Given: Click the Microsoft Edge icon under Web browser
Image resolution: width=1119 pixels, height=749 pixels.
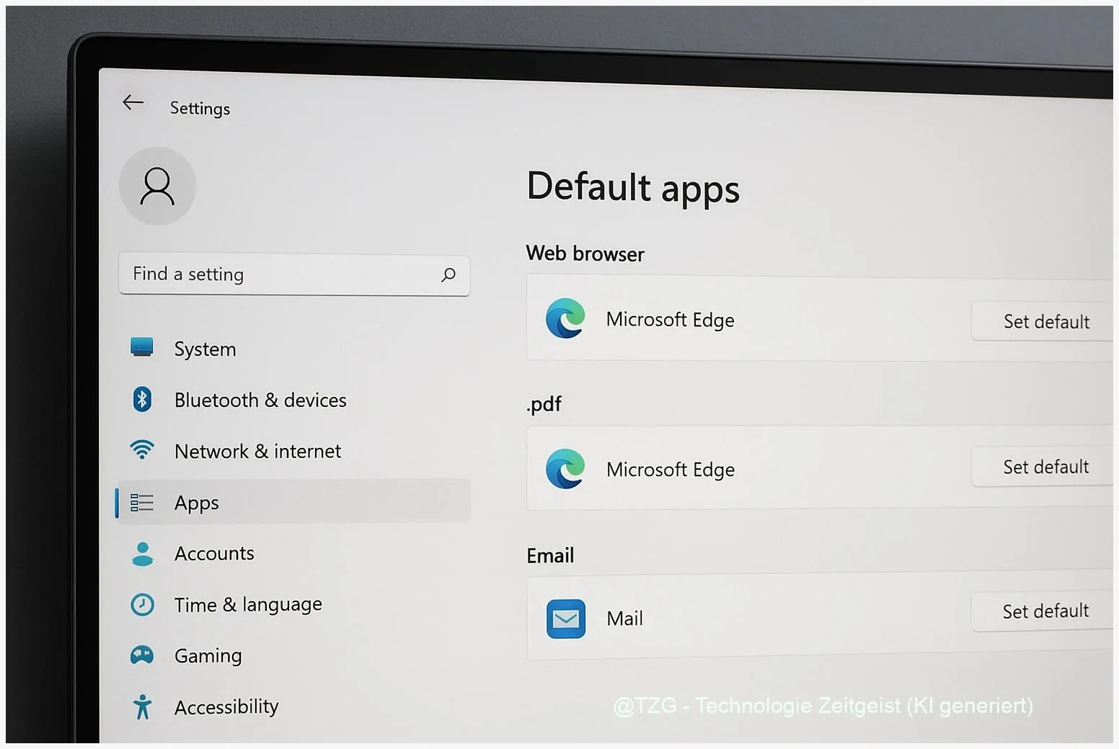Looking at the screenshot, I should [x=566, y=319].
